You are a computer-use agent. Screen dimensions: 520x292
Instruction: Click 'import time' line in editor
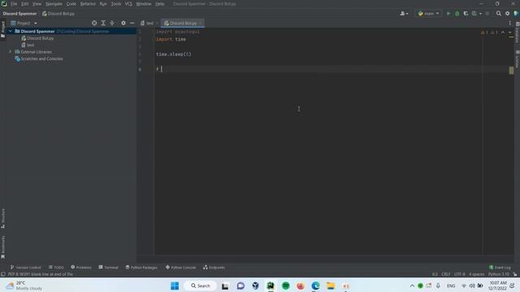(x=171, y=40)
